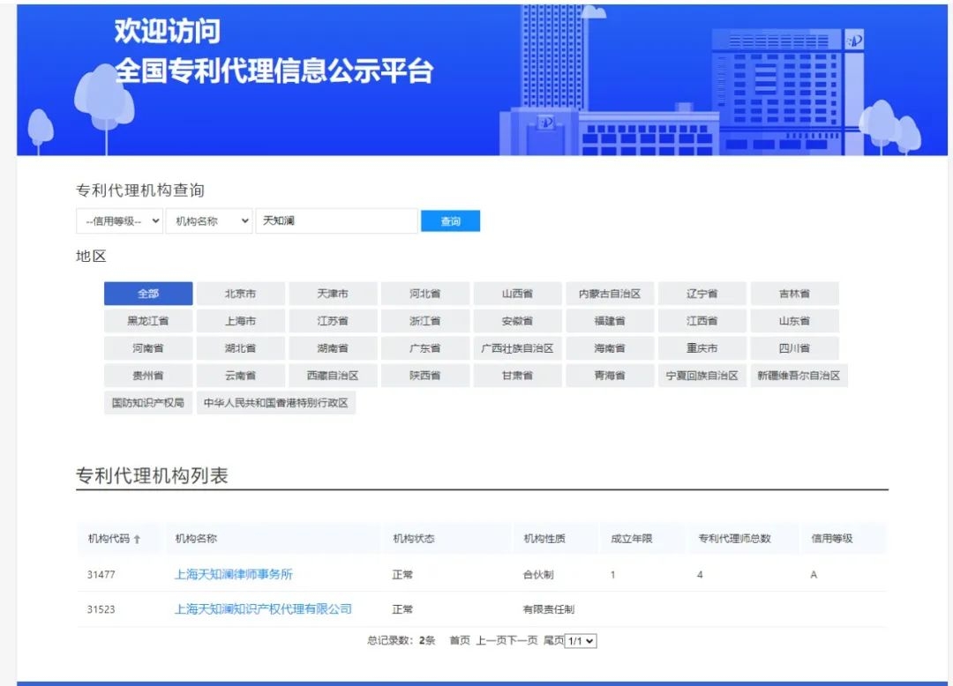Choose 湖南省 region button
The image size is (953, 686).
click(x=333, y=348)
